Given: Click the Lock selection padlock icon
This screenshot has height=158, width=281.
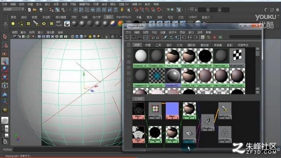Looking at the screenshot, I should (x=122, y=9).
